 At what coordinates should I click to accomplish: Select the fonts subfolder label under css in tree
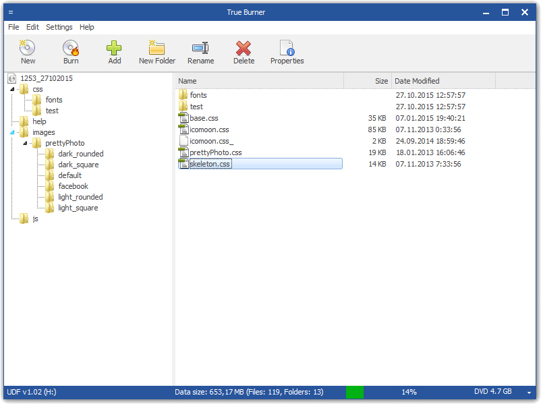click(x=54, y=100)
